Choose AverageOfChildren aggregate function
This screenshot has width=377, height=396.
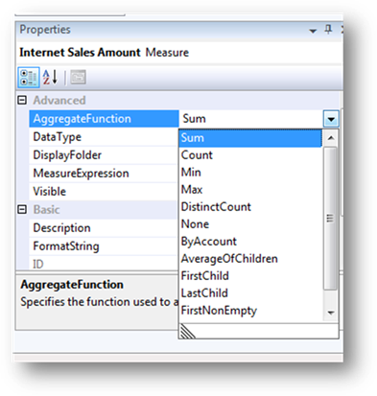point(250,259)
